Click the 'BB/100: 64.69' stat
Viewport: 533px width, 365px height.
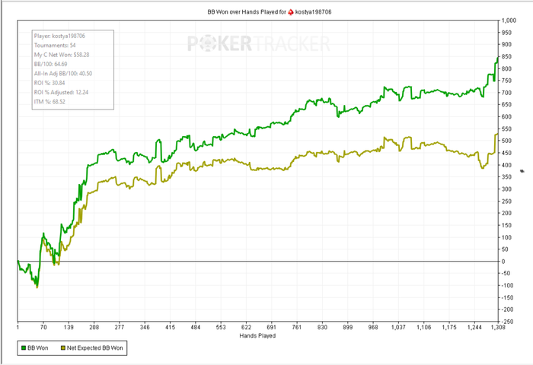click(51, 64)
